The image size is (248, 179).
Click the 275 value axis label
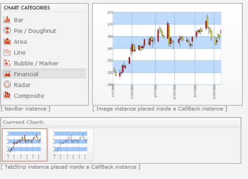[110, 13]
